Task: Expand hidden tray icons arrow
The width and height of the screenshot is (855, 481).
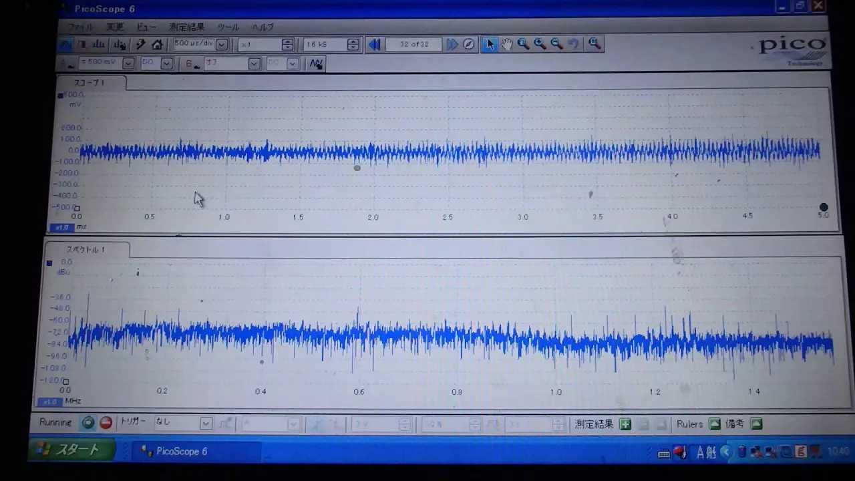Action: tap(725, 452)
